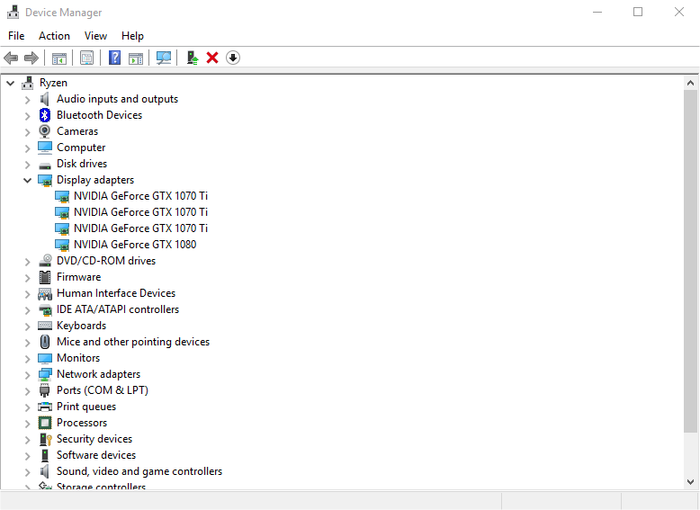Select Audio inputs and outputs label
Viewport: 700px width, 510px height.
(117, 99)
